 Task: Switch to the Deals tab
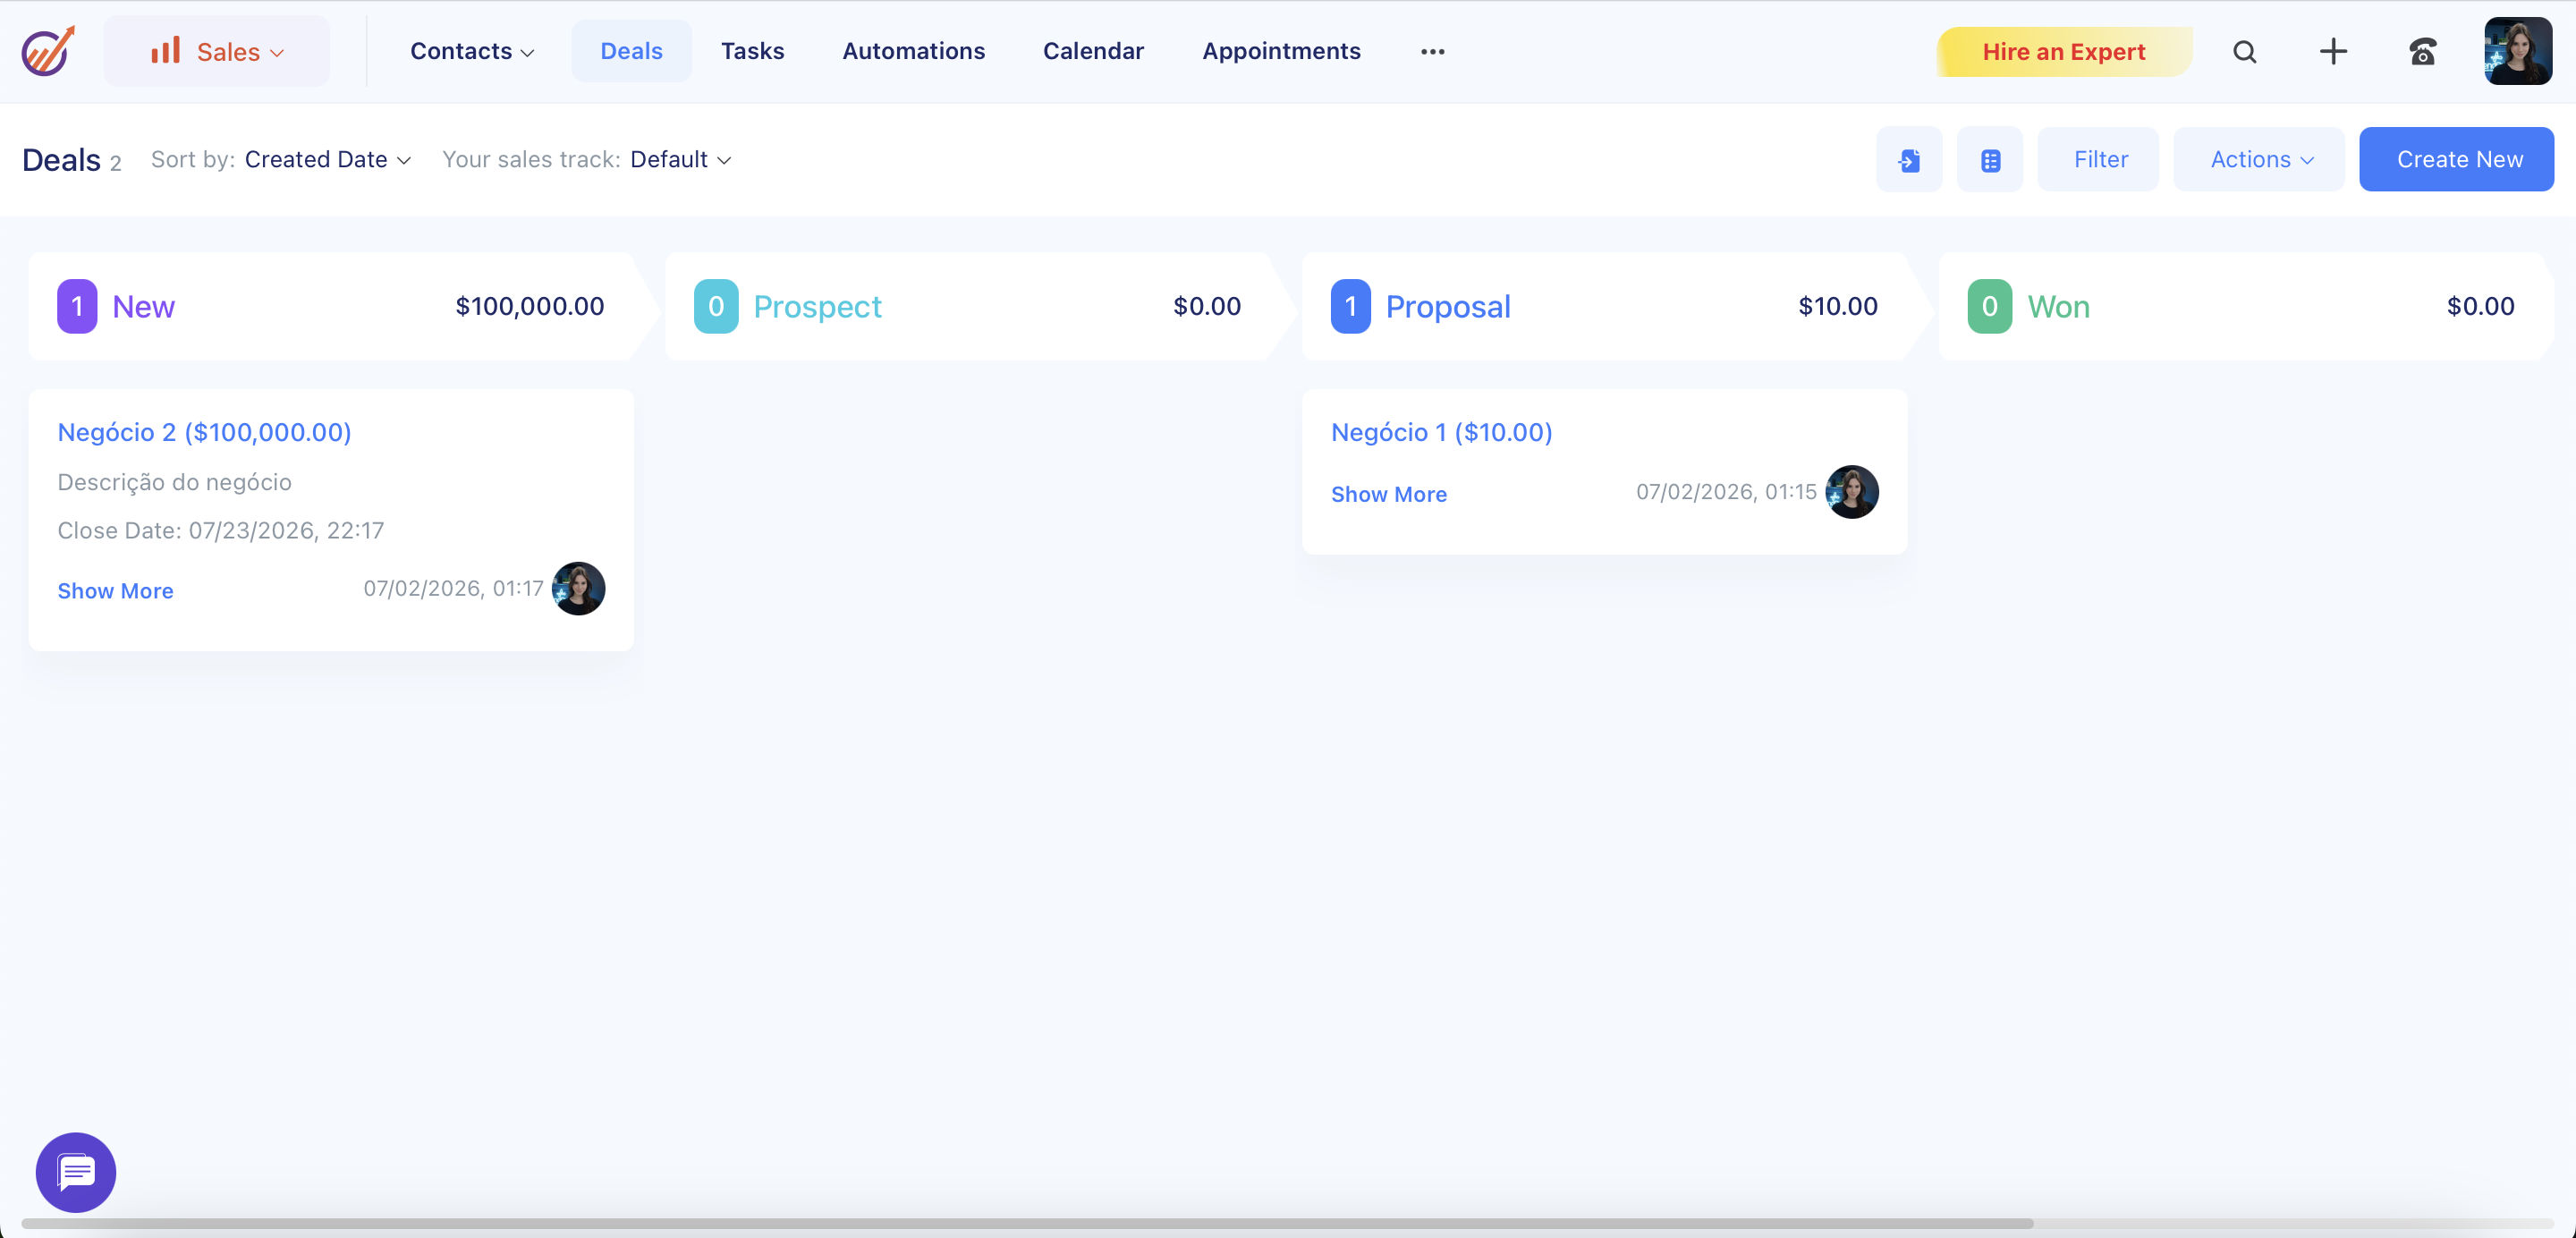(x=631, y=51)
